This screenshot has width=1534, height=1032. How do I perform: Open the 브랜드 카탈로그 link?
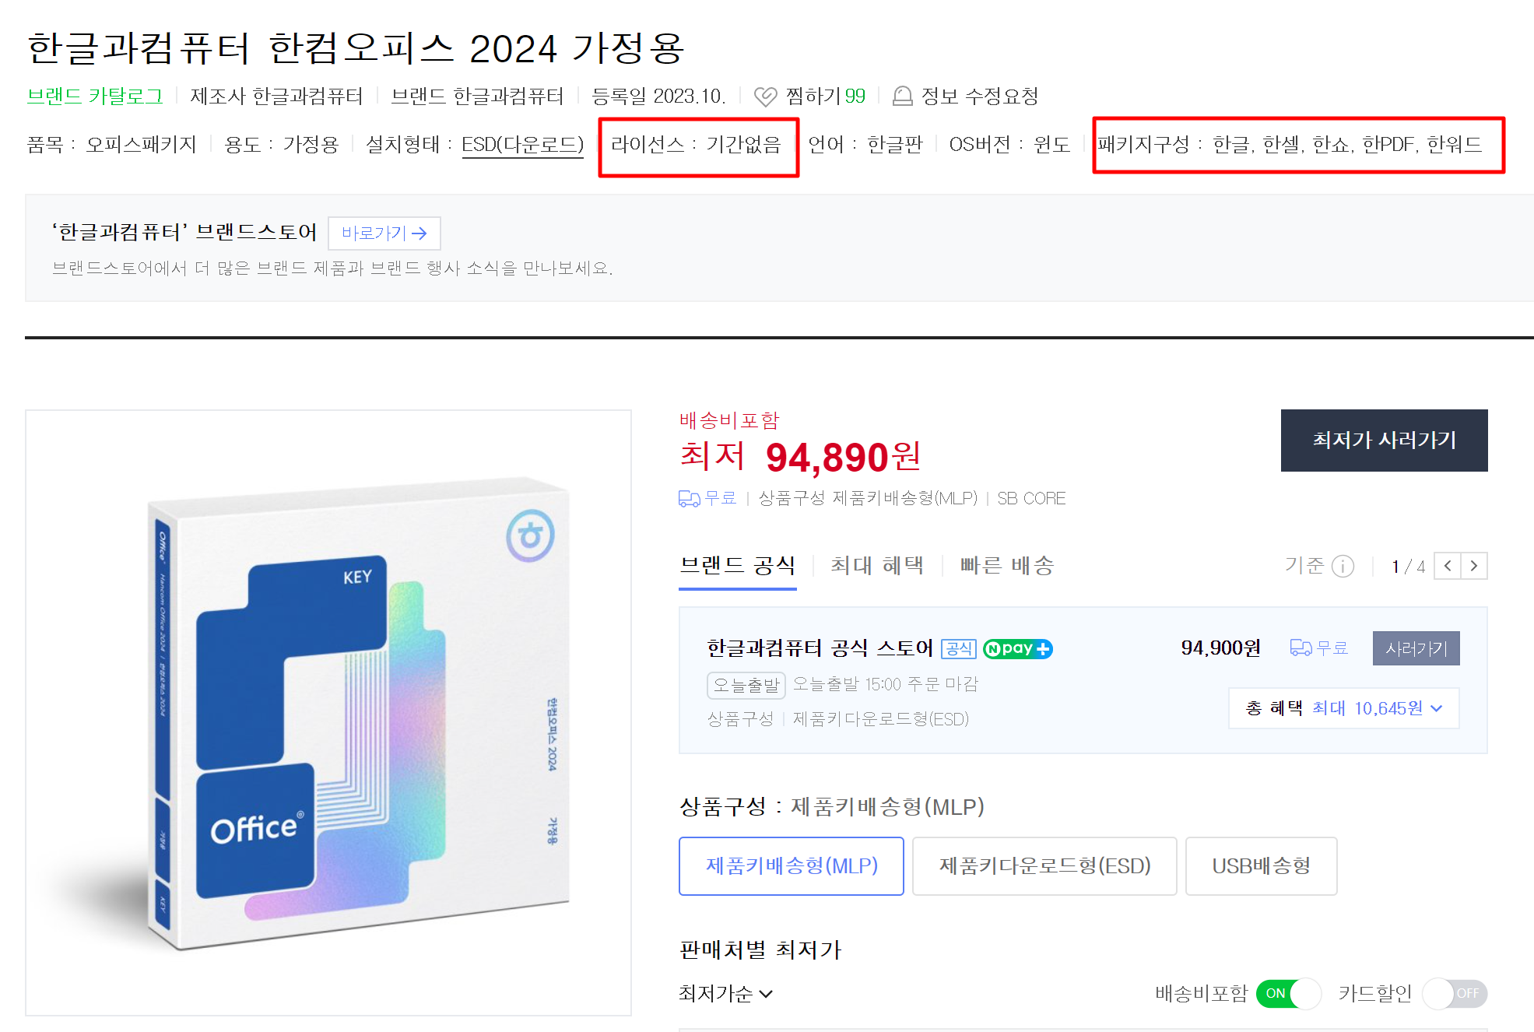[x=93, y=97]
